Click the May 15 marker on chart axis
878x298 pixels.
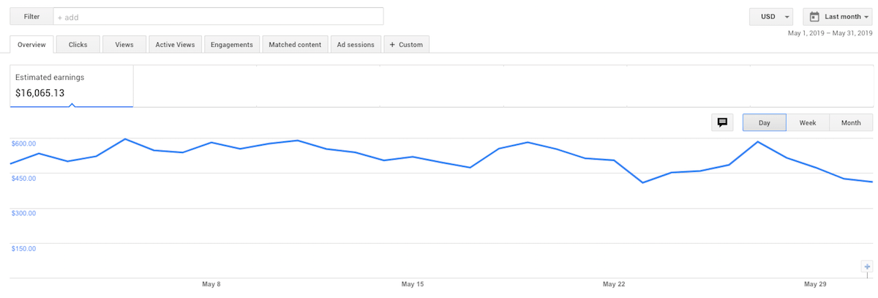click(x=413, y=284)
